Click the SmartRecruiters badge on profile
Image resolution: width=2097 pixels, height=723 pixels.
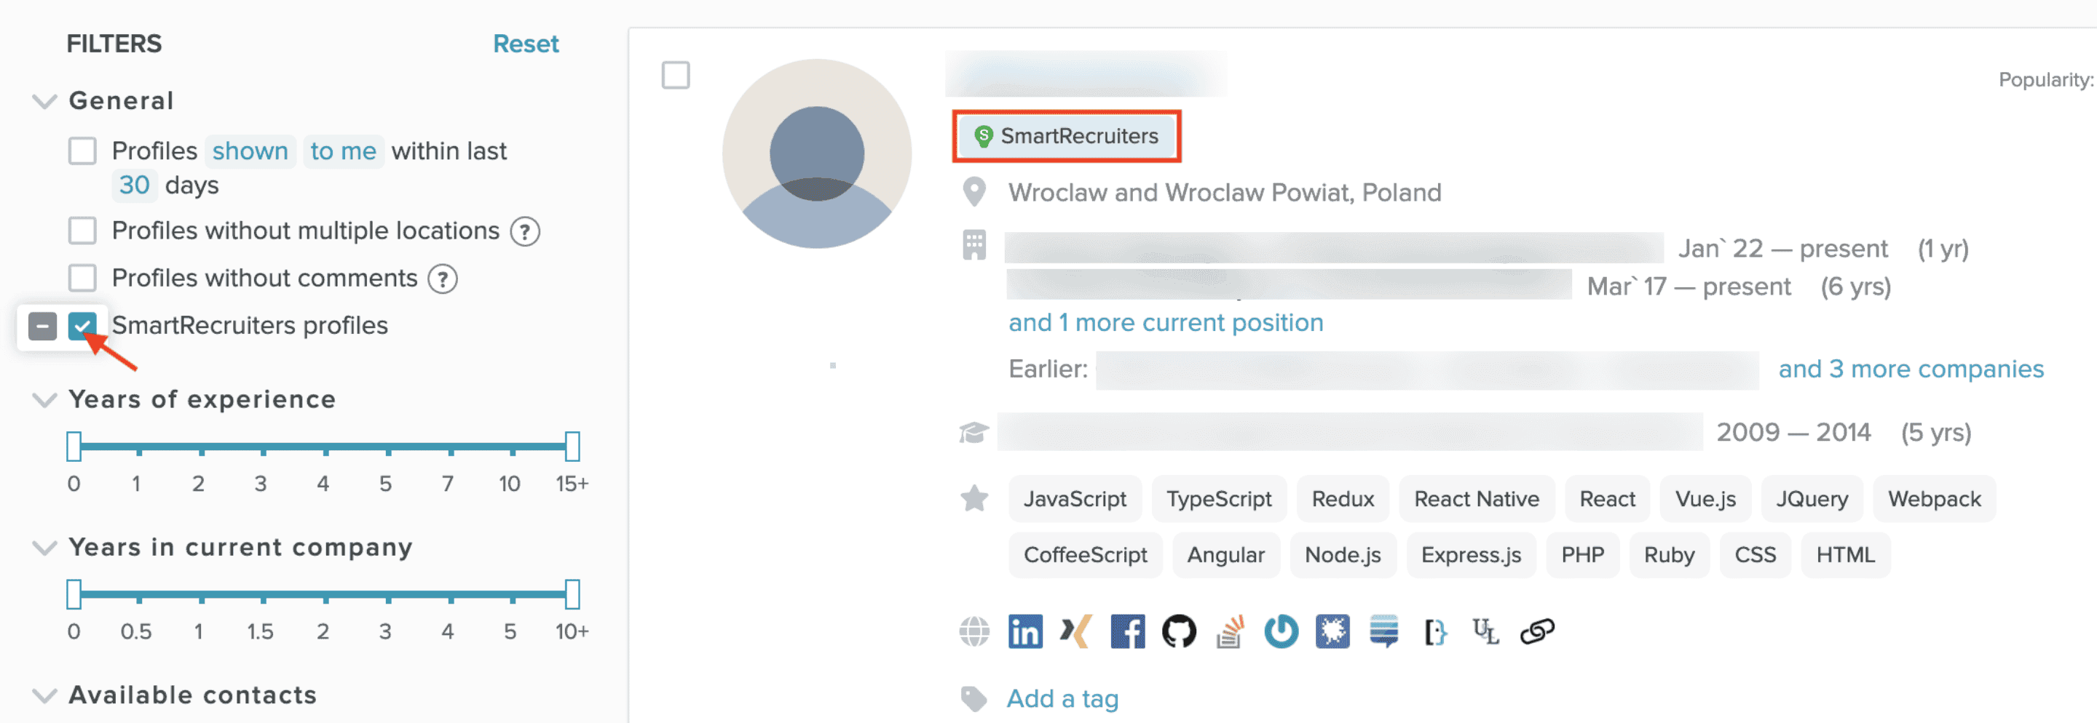1067,136
